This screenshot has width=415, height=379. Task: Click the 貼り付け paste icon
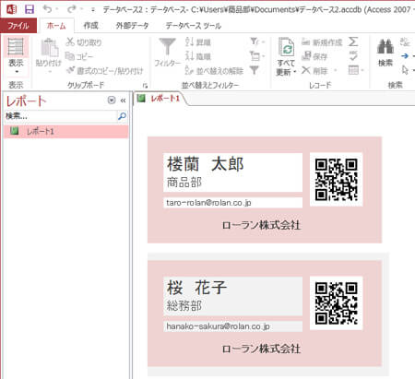49,48
